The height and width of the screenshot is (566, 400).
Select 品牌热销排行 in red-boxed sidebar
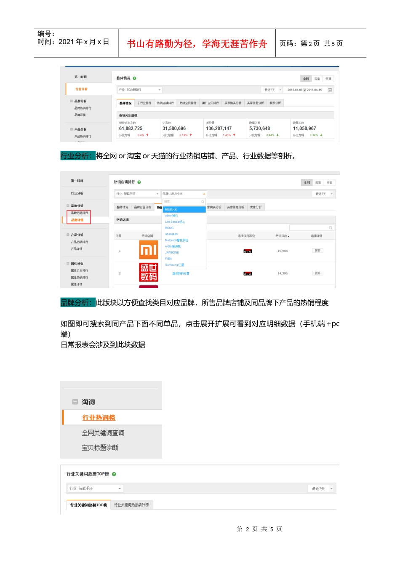pyautogui.click(x=79, y=213)
